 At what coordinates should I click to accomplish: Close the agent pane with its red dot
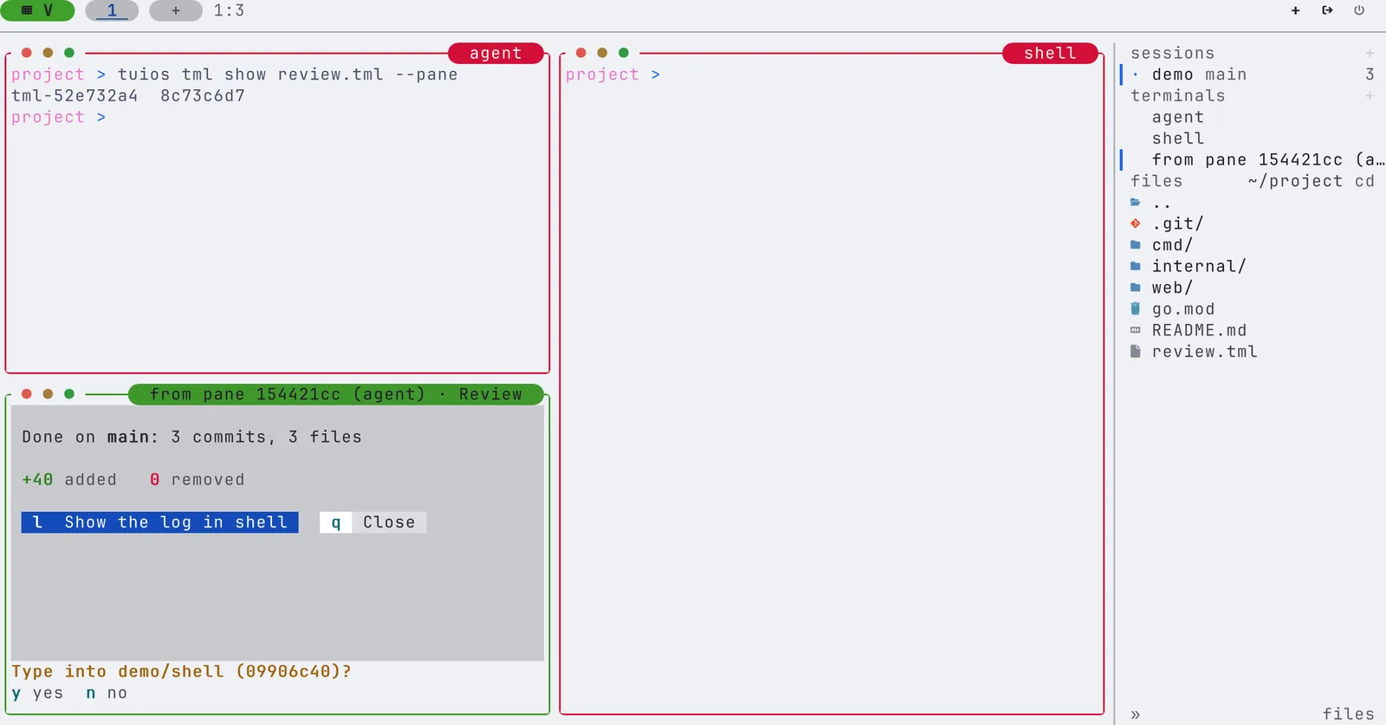point(27,53)
